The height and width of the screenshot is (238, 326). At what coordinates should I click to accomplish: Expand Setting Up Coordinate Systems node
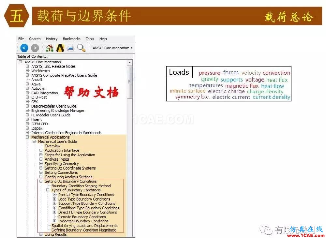click(41, 168)
